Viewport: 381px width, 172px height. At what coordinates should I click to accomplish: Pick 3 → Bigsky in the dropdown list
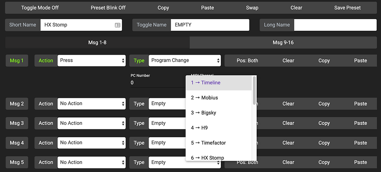coord(219,113)
